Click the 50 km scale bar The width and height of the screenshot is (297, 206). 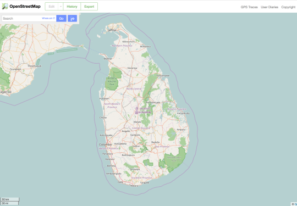click(10, 199)
